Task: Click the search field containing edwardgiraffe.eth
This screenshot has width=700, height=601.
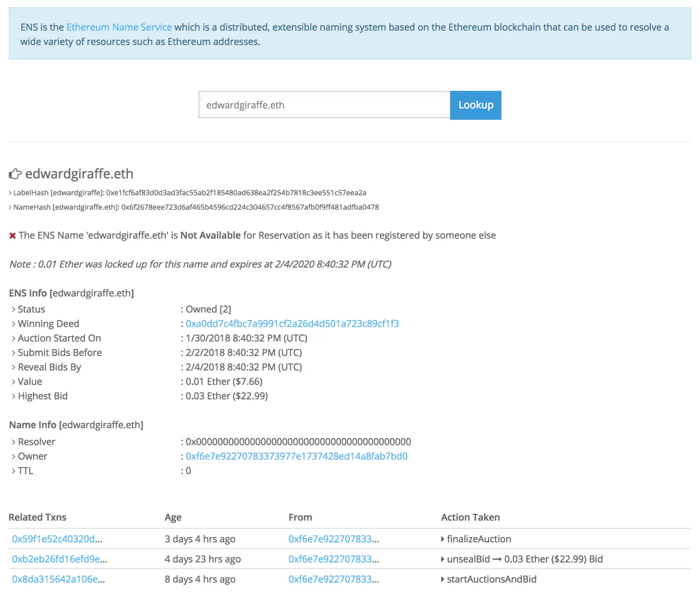Action: click(324, 105)
